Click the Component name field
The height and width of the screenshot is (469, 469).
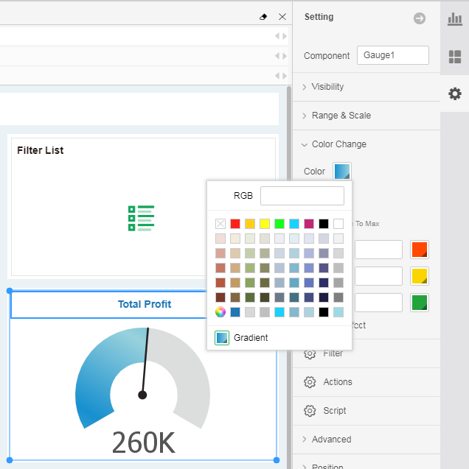coord(392,56)
